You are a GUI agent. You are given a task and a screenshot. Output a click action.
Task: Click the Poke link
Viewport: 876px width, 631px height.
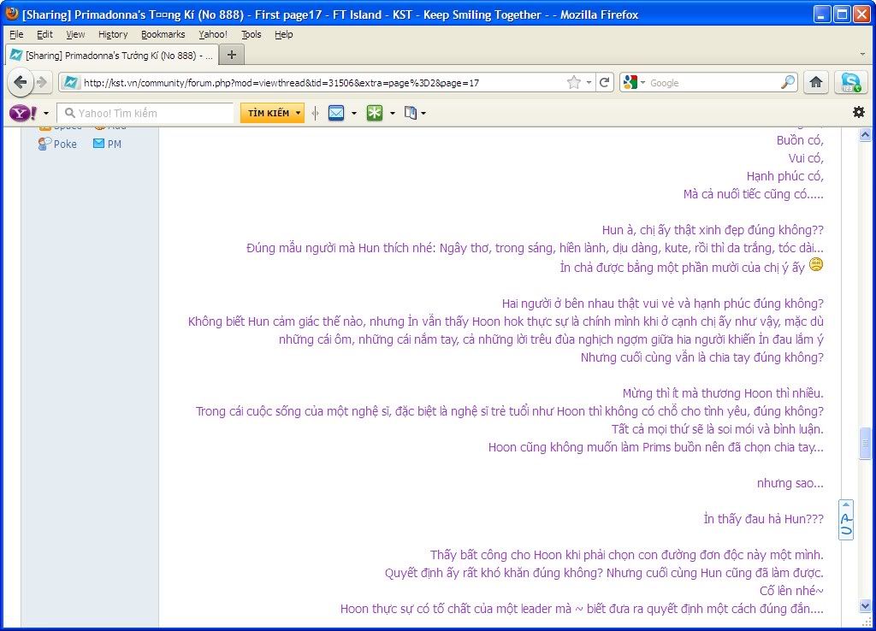pyautogui.click(x=65, y=144)
